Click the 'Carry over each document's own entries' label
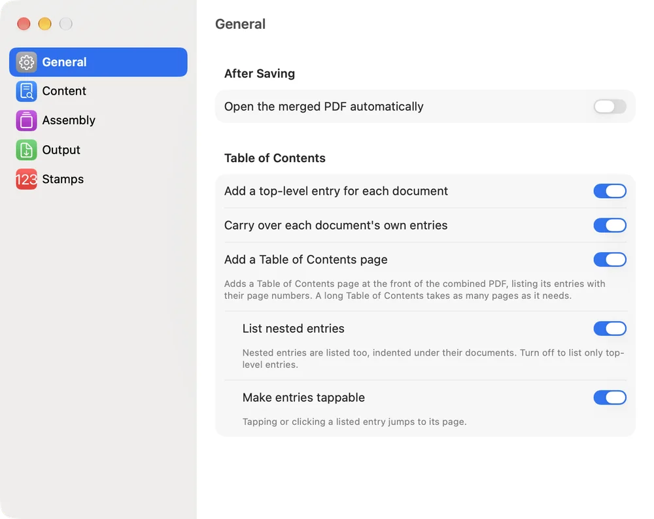 336,225
